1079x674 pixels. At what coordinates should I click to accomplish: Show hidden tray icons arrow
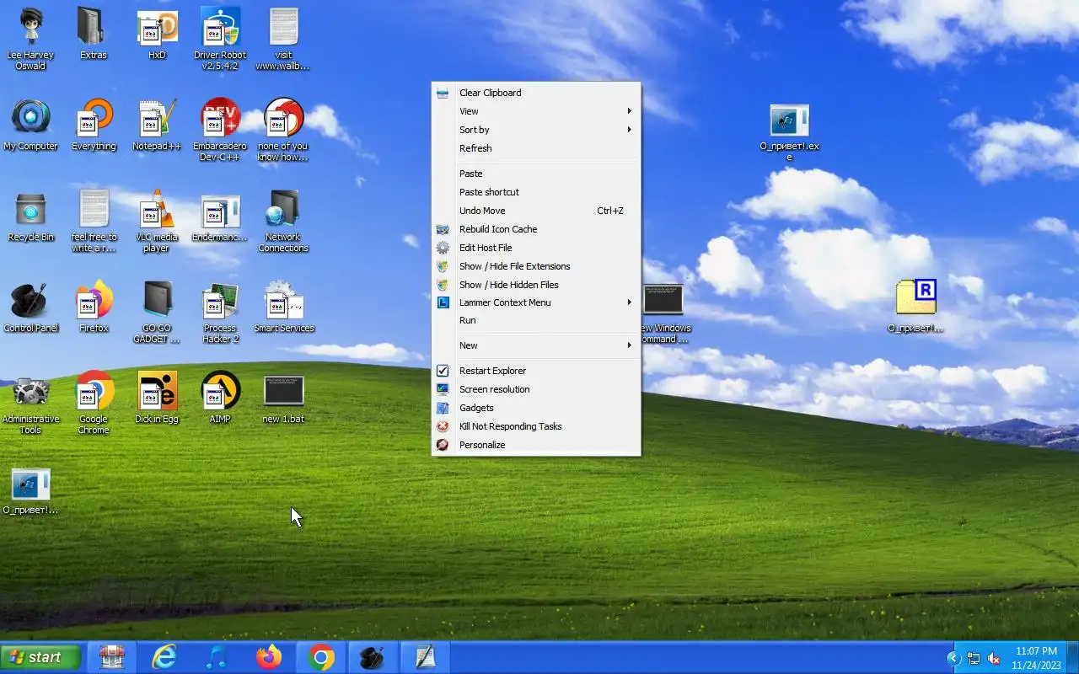click(x=953, y=658)
